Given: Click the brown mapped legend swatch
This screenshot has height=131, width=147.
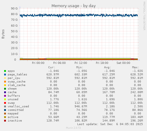Looking at the screenshot, I should coord(5,114).
